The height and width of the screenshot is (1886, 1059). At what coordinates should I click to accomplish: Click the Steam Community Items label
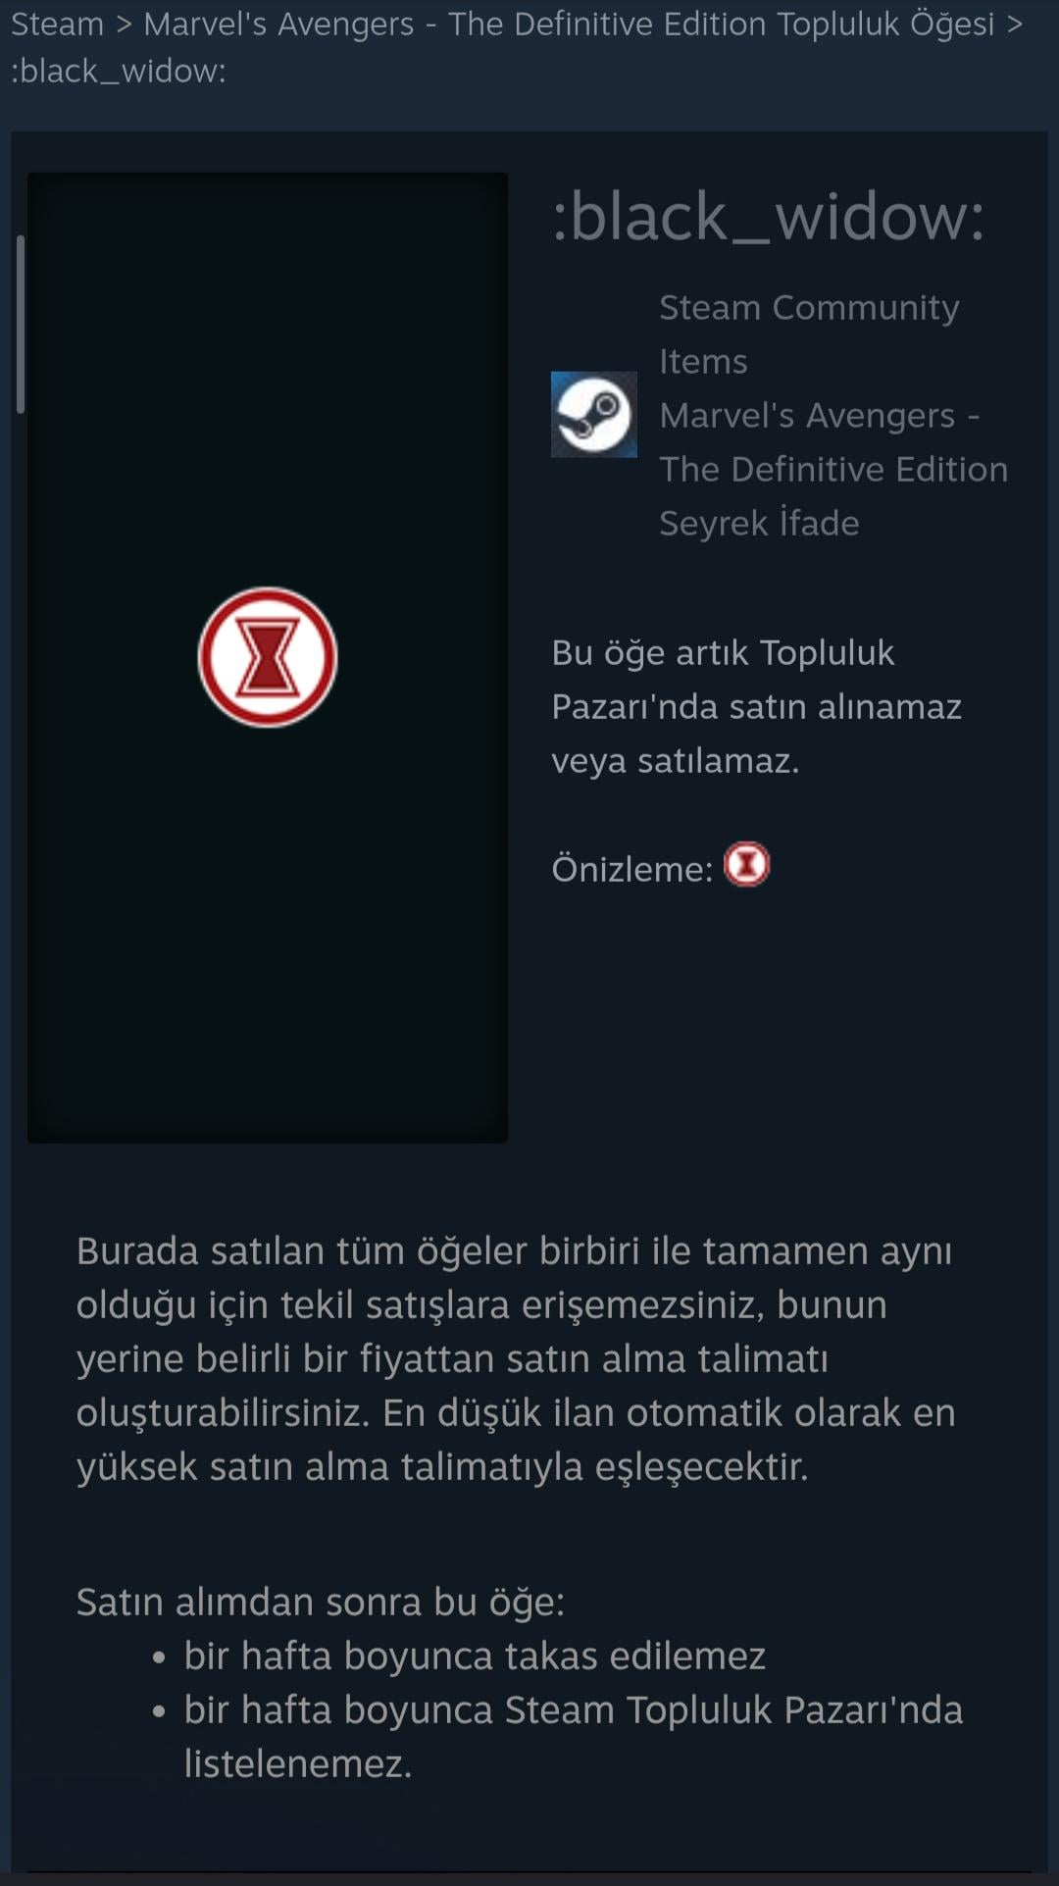click(x=809, y=334)
